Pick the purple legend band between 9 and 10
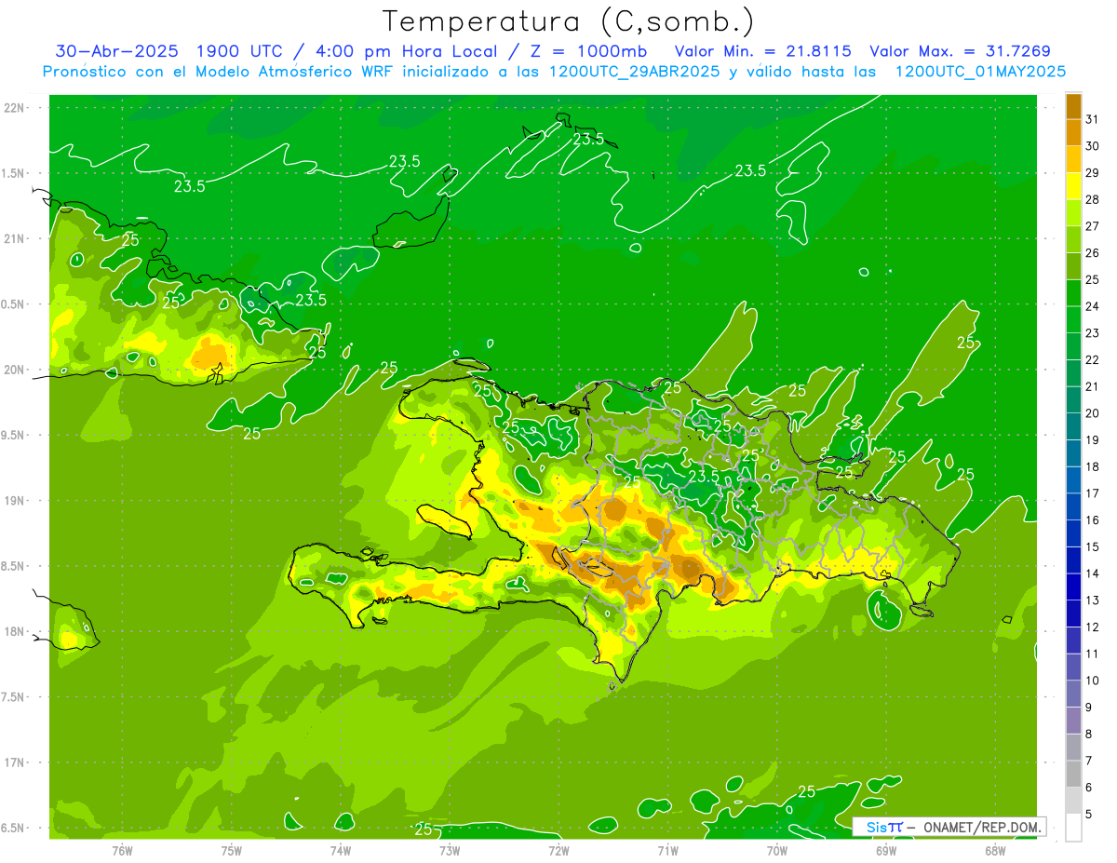This screenshot has height=863, width=1117. (1073, 693)
